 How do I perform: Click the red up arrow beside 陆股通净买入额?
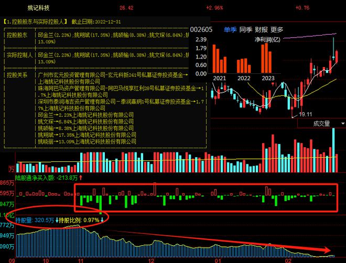(81, 177)
